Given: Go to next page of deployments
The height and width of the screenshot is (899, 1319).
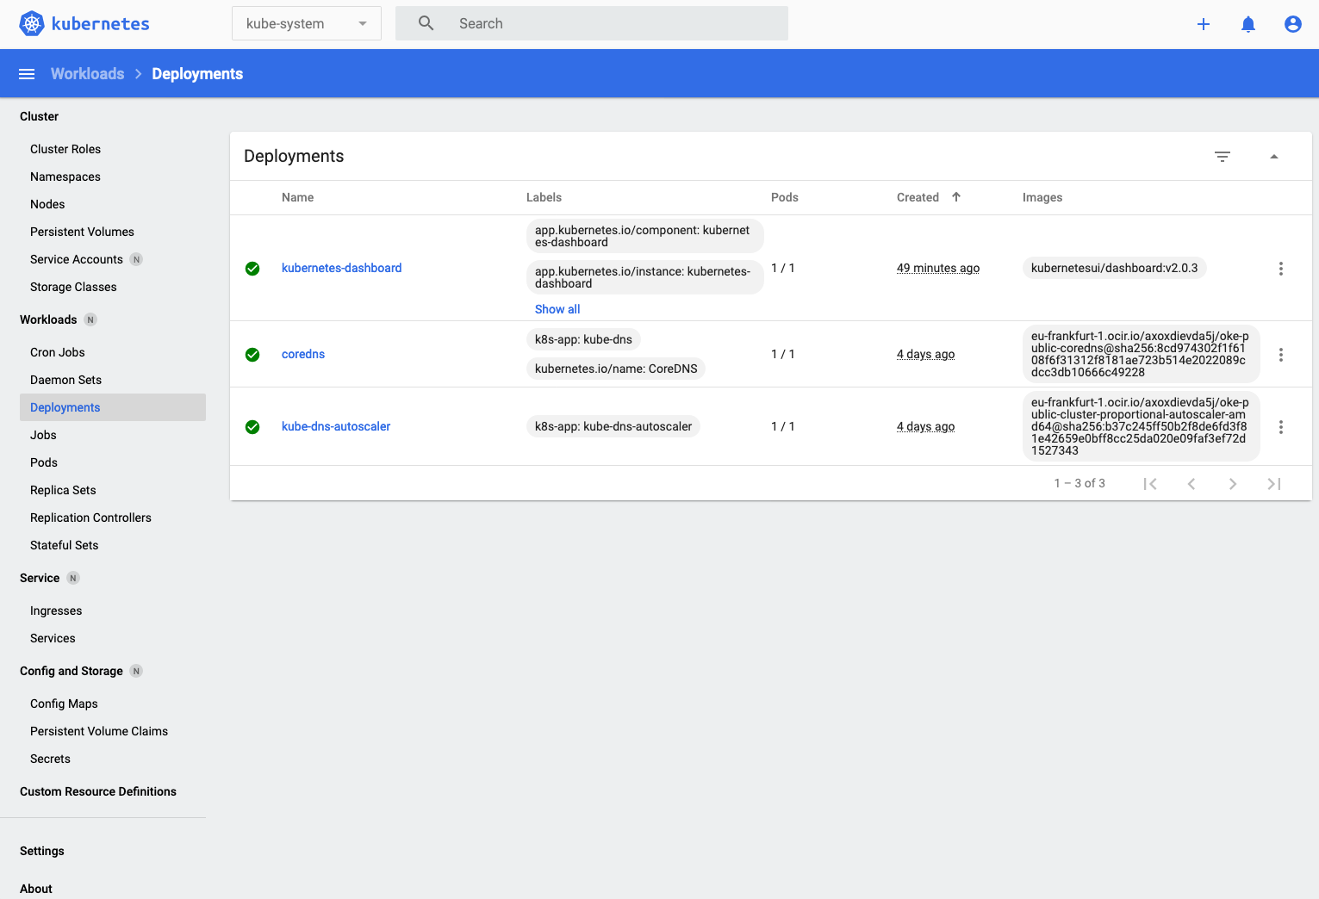Looking at the screenshot, I should coord(1233,484).
